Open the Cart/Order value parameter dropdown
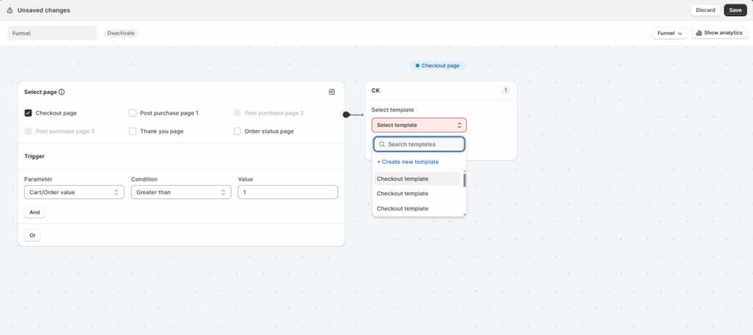This screenshot has width=753, height=335. [74, 192]
